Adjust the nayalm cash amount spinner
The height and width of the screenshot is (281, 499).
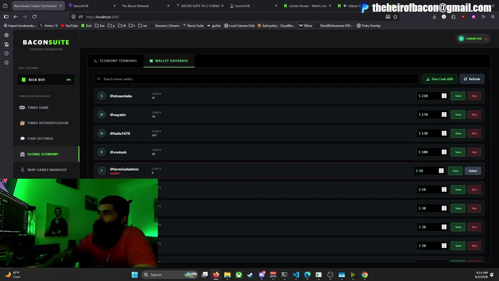point(444,115)
